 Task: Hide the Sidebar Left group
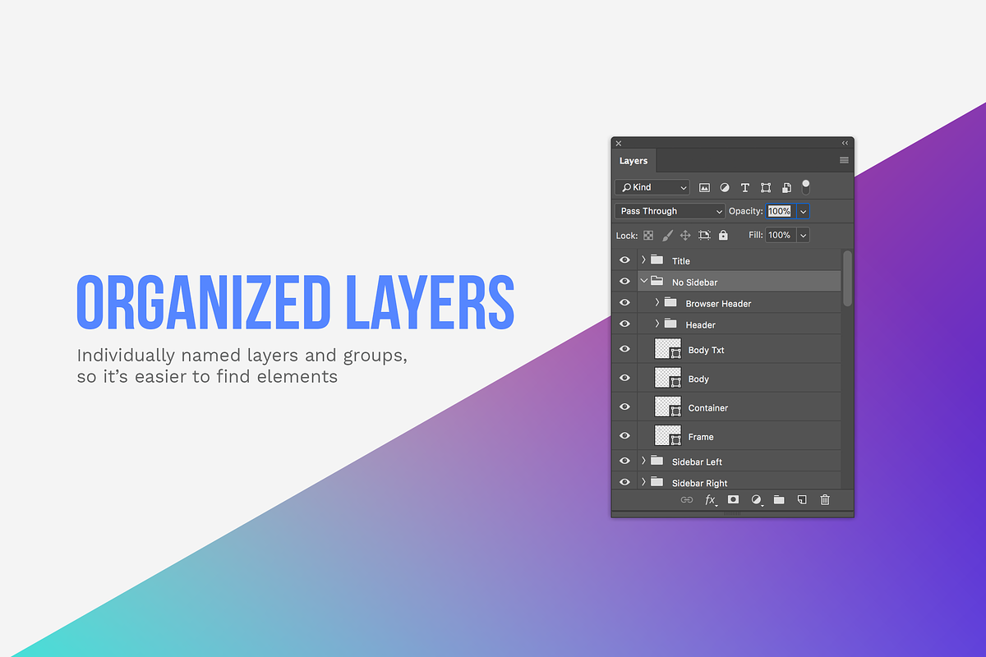(x=624, y=461)
